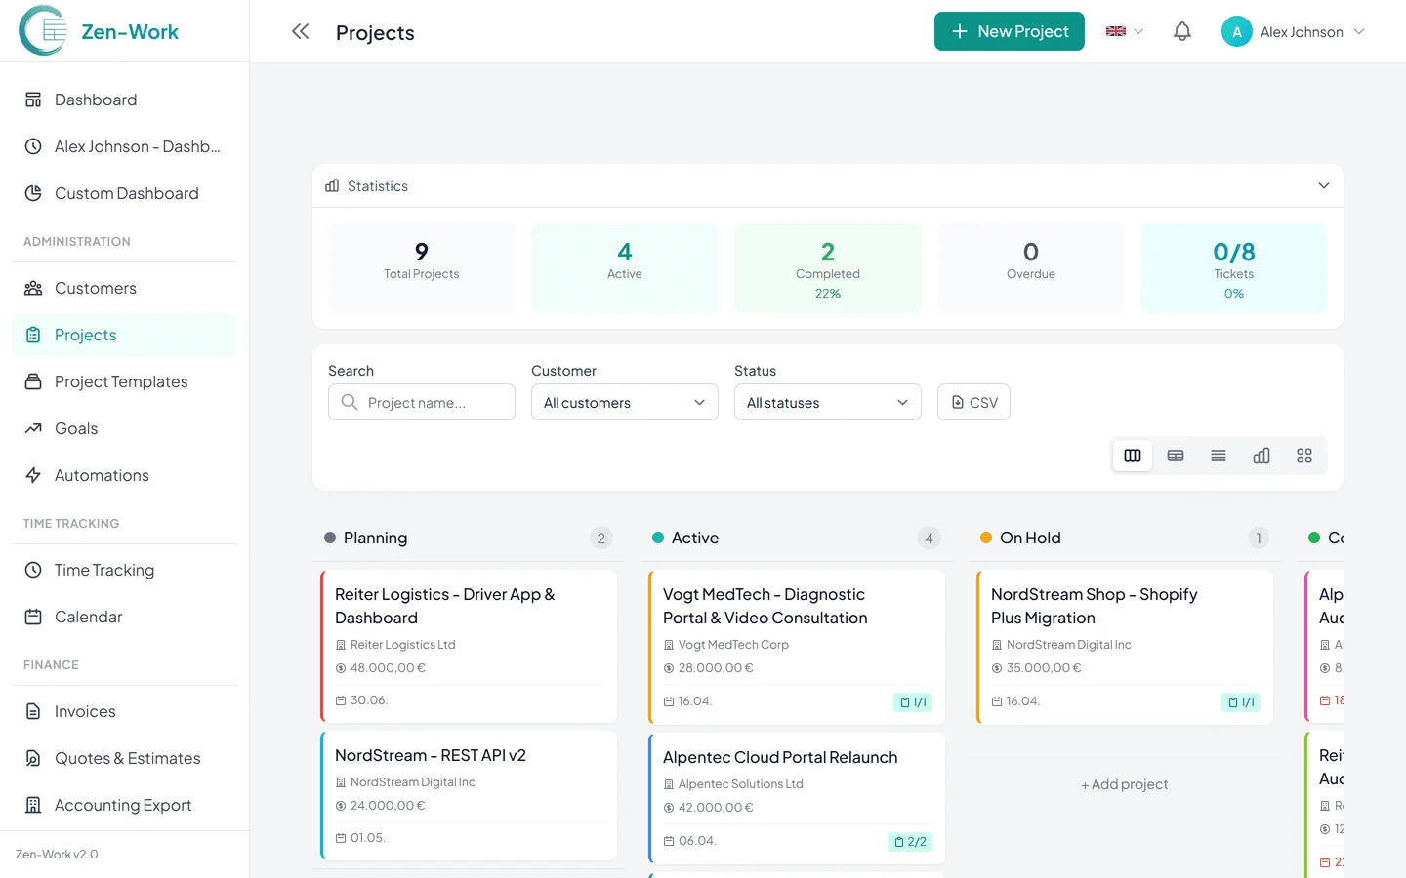Open Time Tracking from the sidebar
1406x878 pixels.
click(103, 570)
